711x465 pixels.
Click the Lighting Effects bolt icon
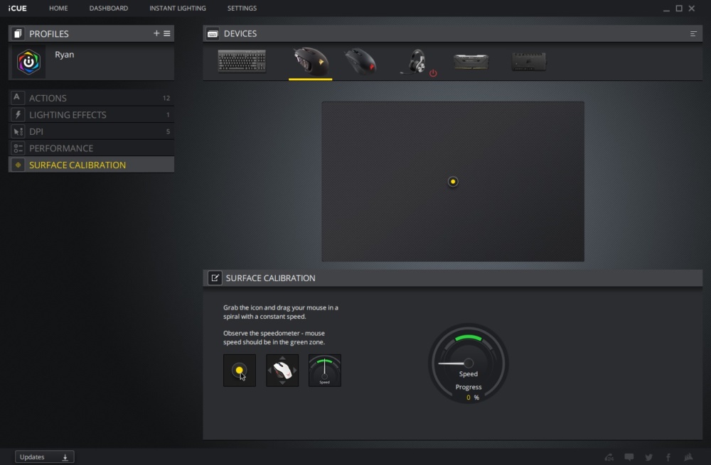point(17,114)
